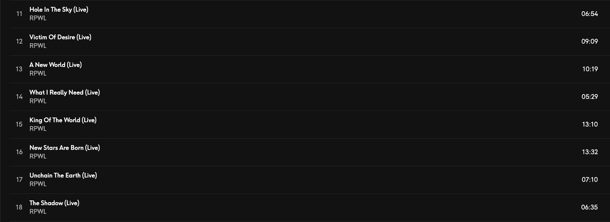The height and width of the screenshot is (222, 610).
Task: Click the 10:19 duration of A New World
Action: 590,69
